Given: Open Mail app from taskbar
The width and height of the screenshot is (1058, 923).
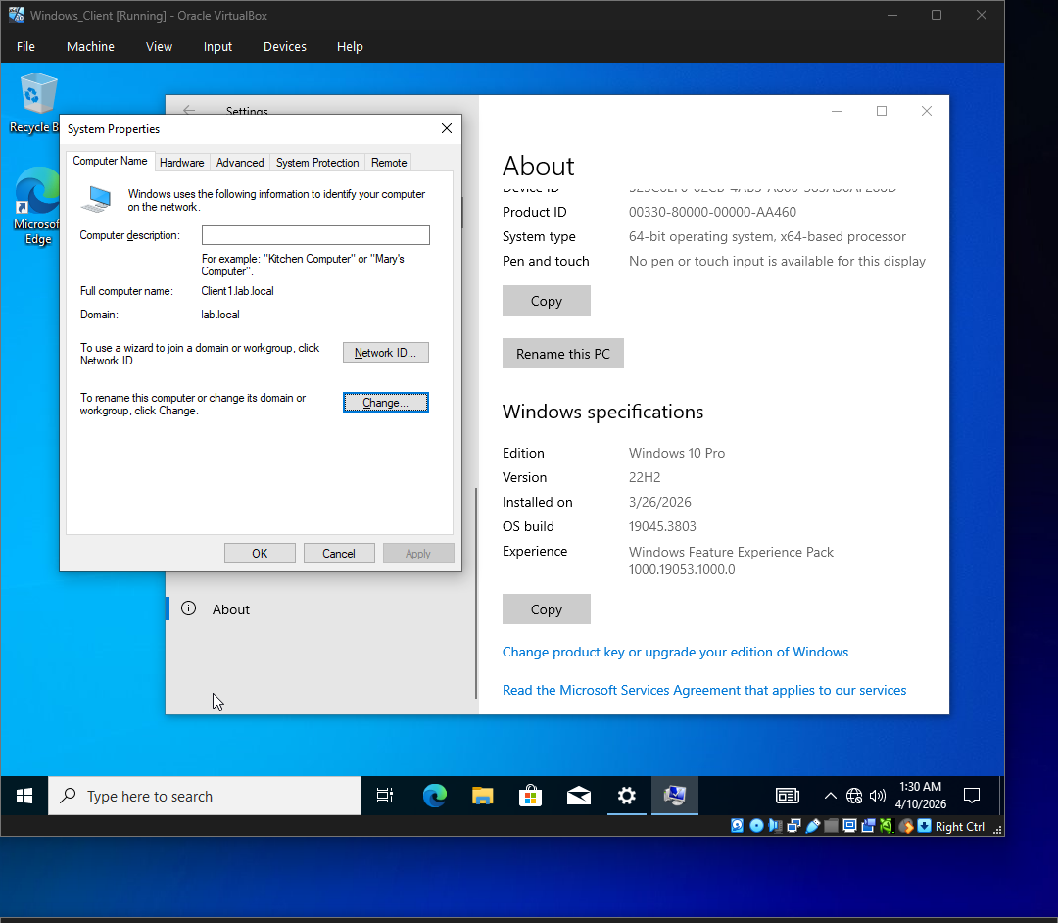Looking at the screenshot, I should (578, 797).
